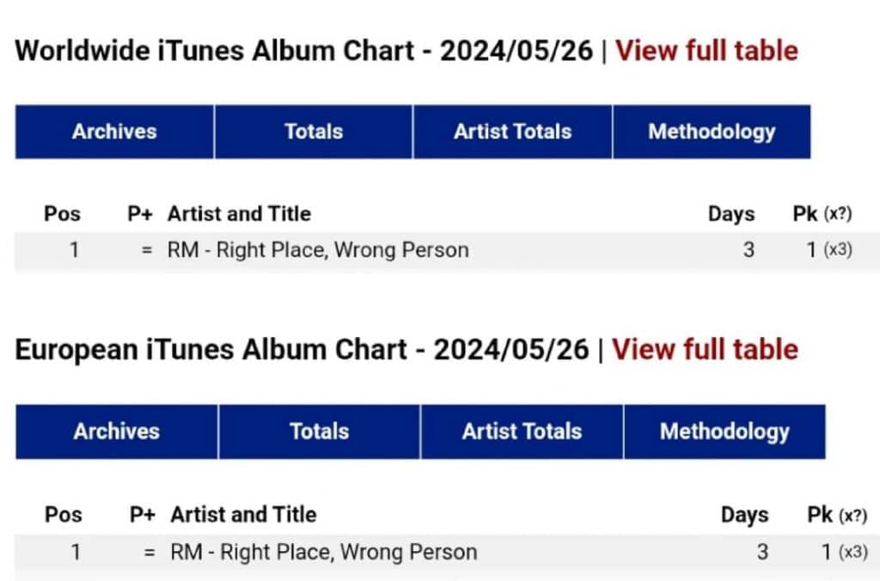Screen dimensions: 880x581
Task: Open the Worldwide chart's View full table link
Action: coord(706,51)
